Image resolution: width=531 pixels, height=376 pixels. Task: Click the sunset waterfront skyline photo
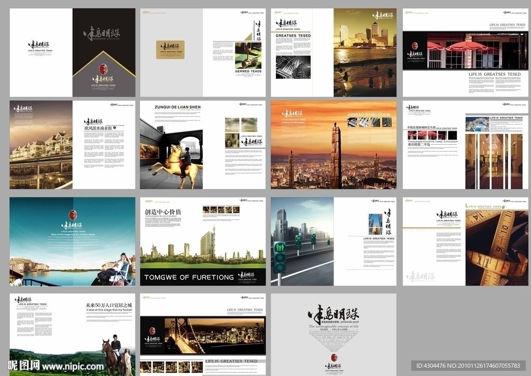pyautogui.click(x=365, y=52)
